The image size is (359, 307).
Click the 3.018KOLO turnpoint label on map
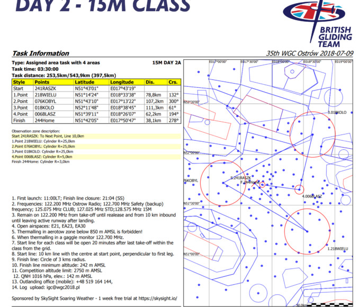337,113
